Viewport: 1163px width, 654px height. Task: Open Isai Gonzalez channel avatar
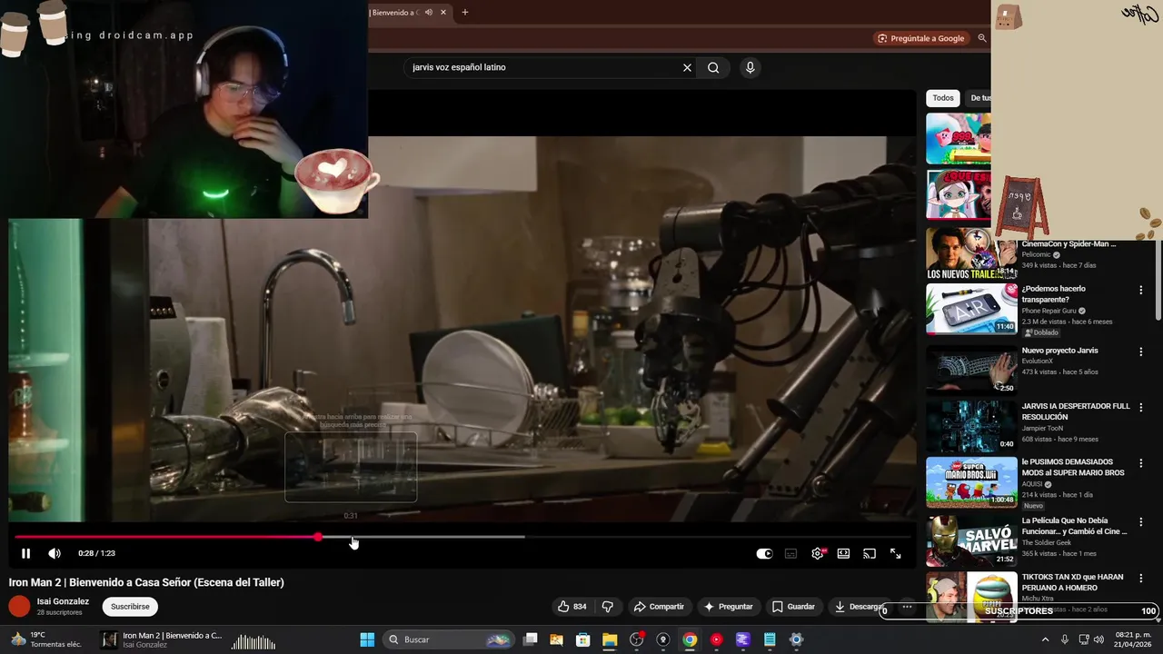click(x=19, y=606)
